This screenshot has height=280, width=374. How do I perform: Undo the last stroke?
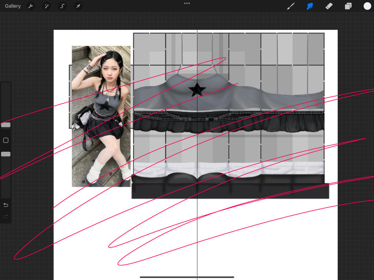pos(6,205)
